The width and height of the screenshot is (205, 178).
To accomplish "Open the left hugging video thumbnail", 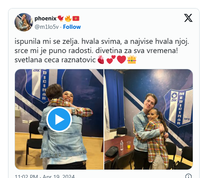I will point(59,119).
